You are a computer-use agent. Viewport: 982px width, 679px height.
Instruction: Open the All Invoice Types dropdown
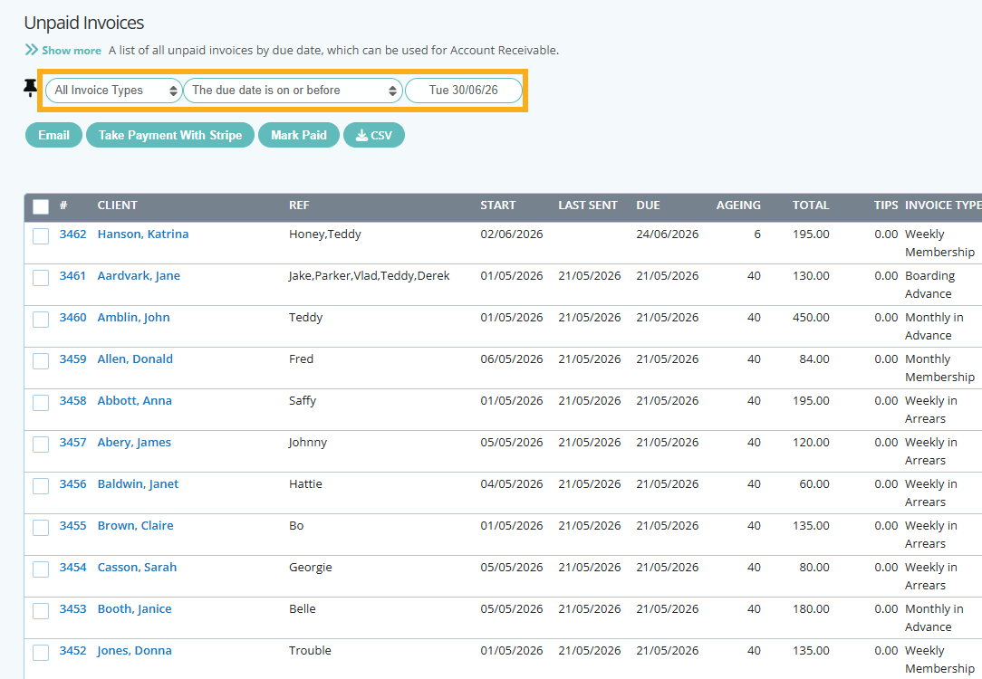(x=113, y=91)
